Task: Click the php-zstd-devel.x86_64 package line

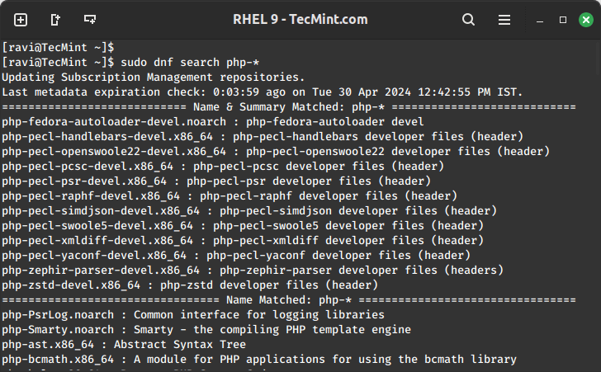Action: coord(190,285)
